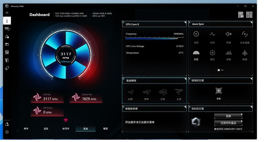Click the 37°C Temperature value
This screenshot has width=264, height=142.
[x=181, y=53]
